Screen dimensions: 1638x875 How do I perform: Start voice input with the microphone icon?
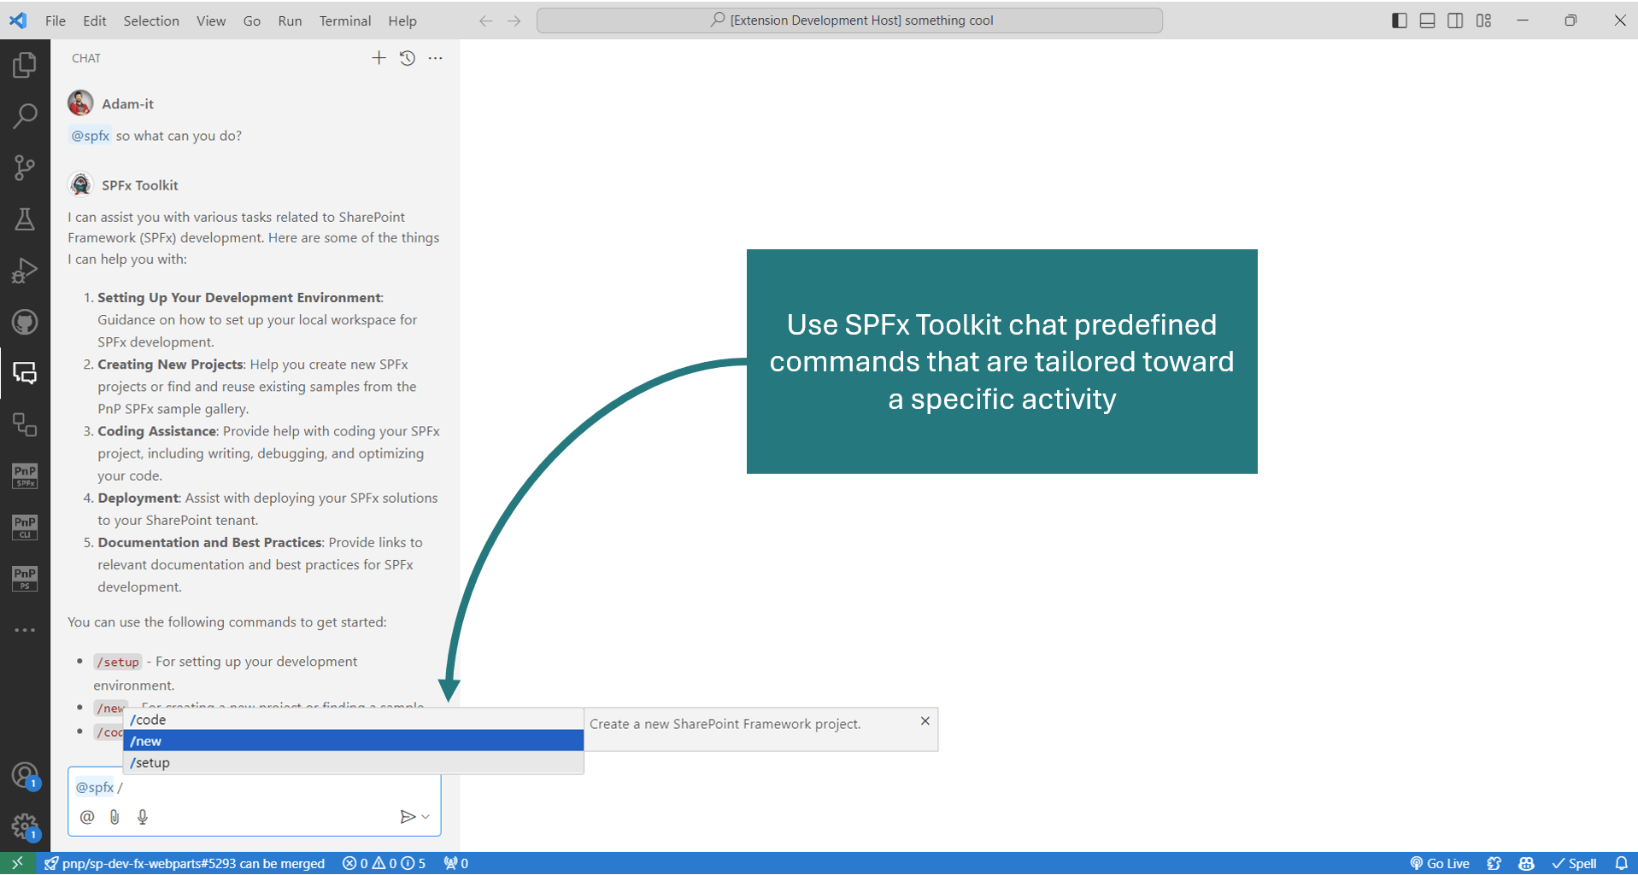coord(142,816)
